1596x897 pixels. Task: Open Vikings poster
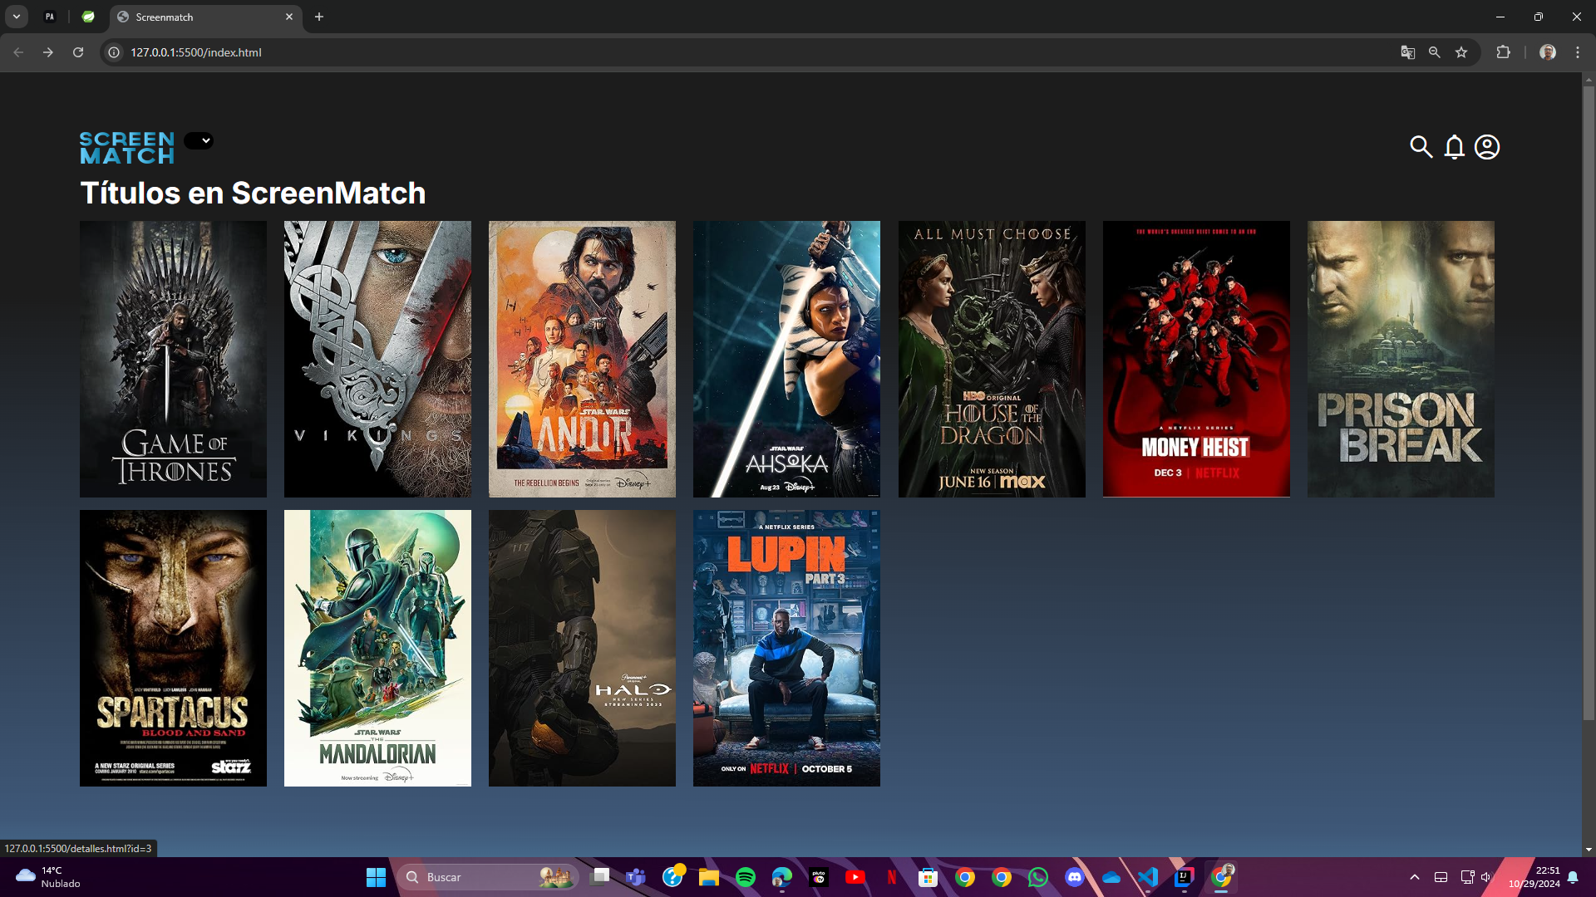click(x=377, y=359)
